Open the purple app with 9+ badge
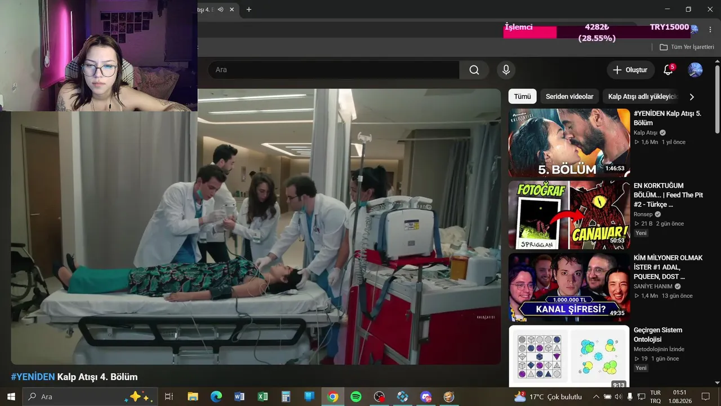 (x=426, y=396)
